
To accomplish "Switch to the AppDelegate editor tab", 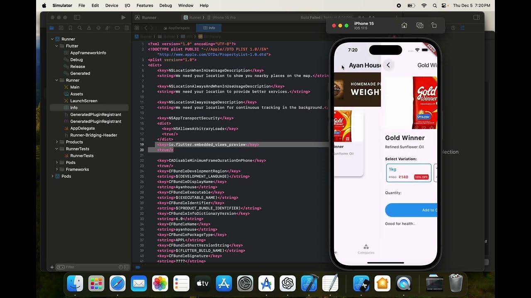I will [x=176, y=28].
